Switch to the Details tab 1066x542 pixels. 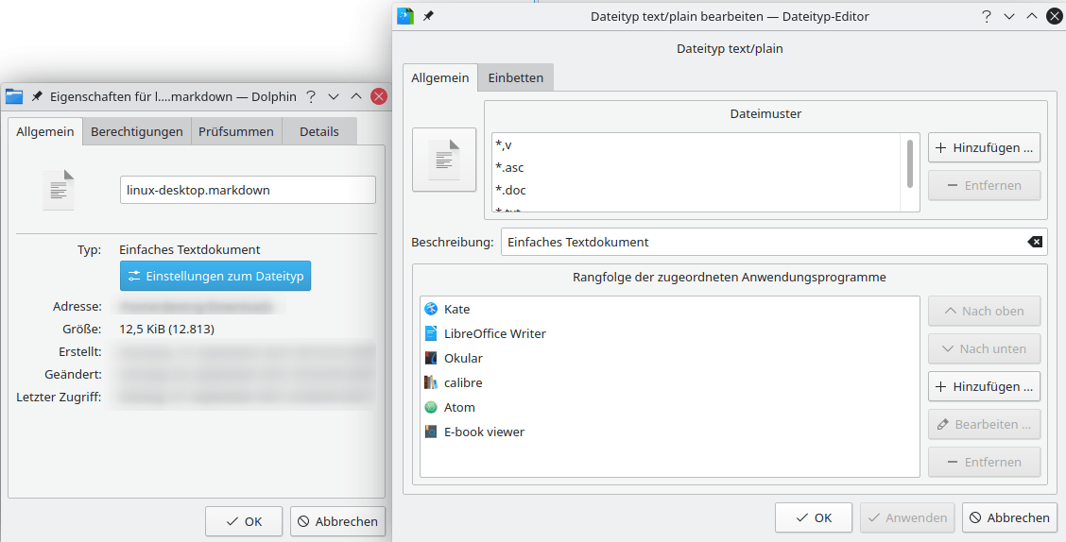318,131
